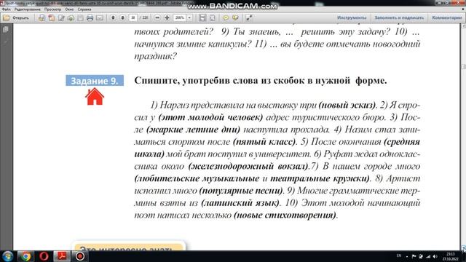466x262 pixels.
Task: Open Google Chrome from the taskbar
Action: pyautogui.click(x=26, y=256)
